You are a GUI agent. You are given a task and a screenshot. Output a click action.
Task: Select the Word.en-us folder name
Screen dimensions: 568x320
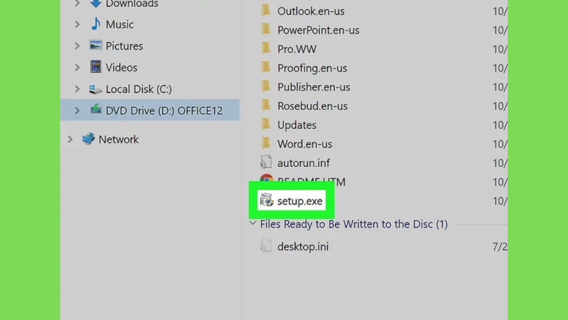(305, 144)
